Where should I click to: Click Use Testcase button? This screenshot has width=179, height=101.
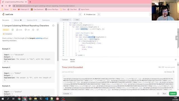click(169, 72)
